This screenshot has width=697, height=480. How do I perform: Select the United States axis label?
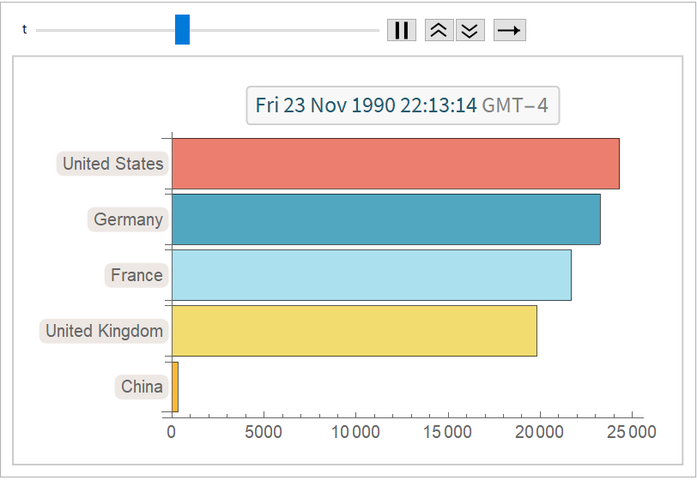click(x=112, y=164)
